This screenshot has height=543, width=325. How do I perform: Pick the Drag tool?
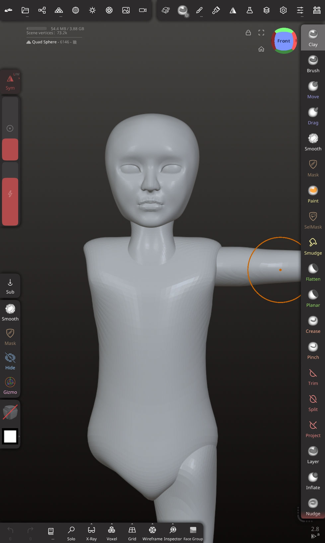[x=313, y=116]
